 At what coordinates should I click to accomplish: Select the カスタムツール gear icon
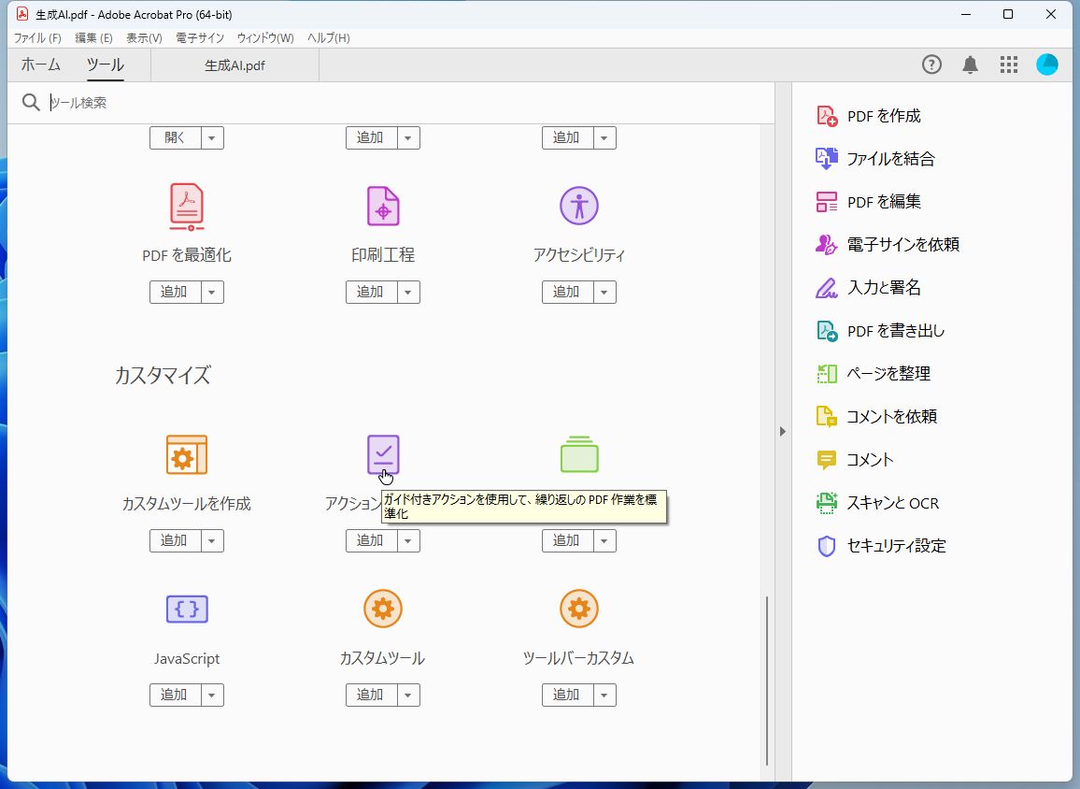pos(382,610)
